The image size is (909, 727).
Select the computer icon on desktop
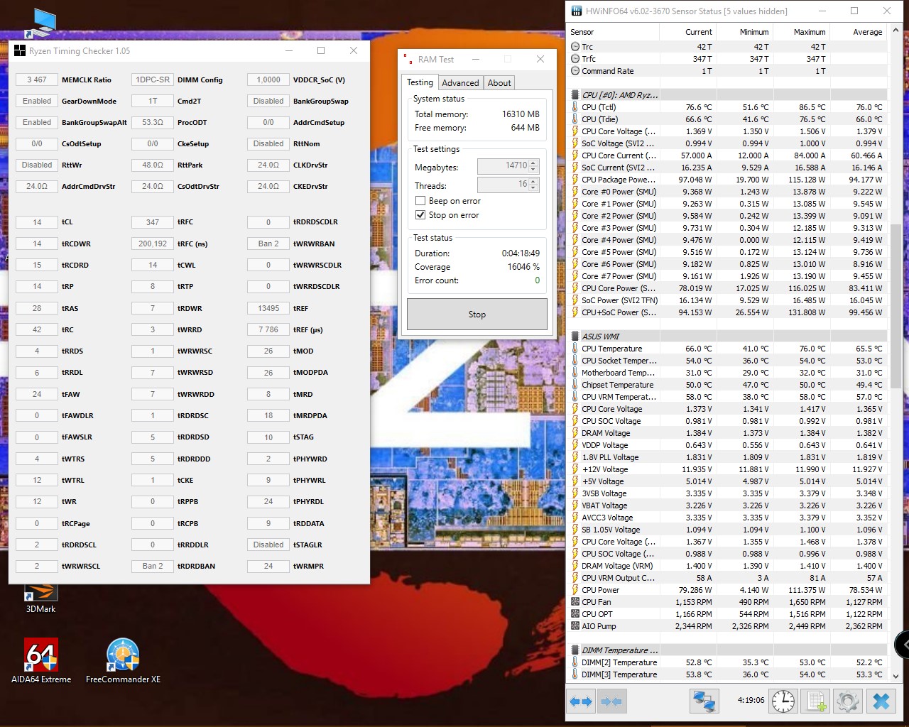(x=40, y=23)
